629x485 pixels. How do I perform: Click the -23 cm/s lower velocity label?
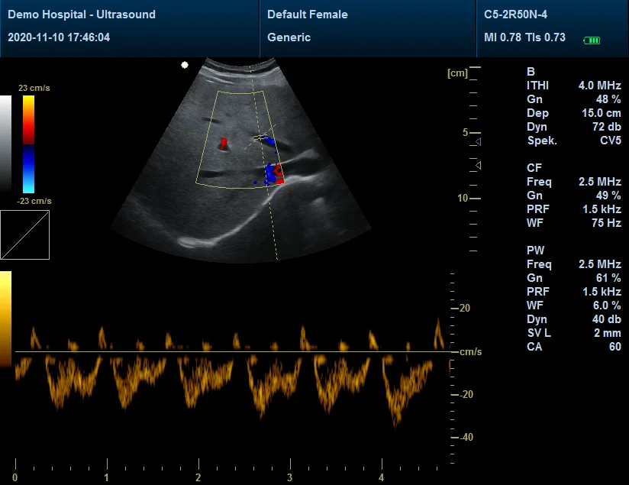(x=34, y=201)
